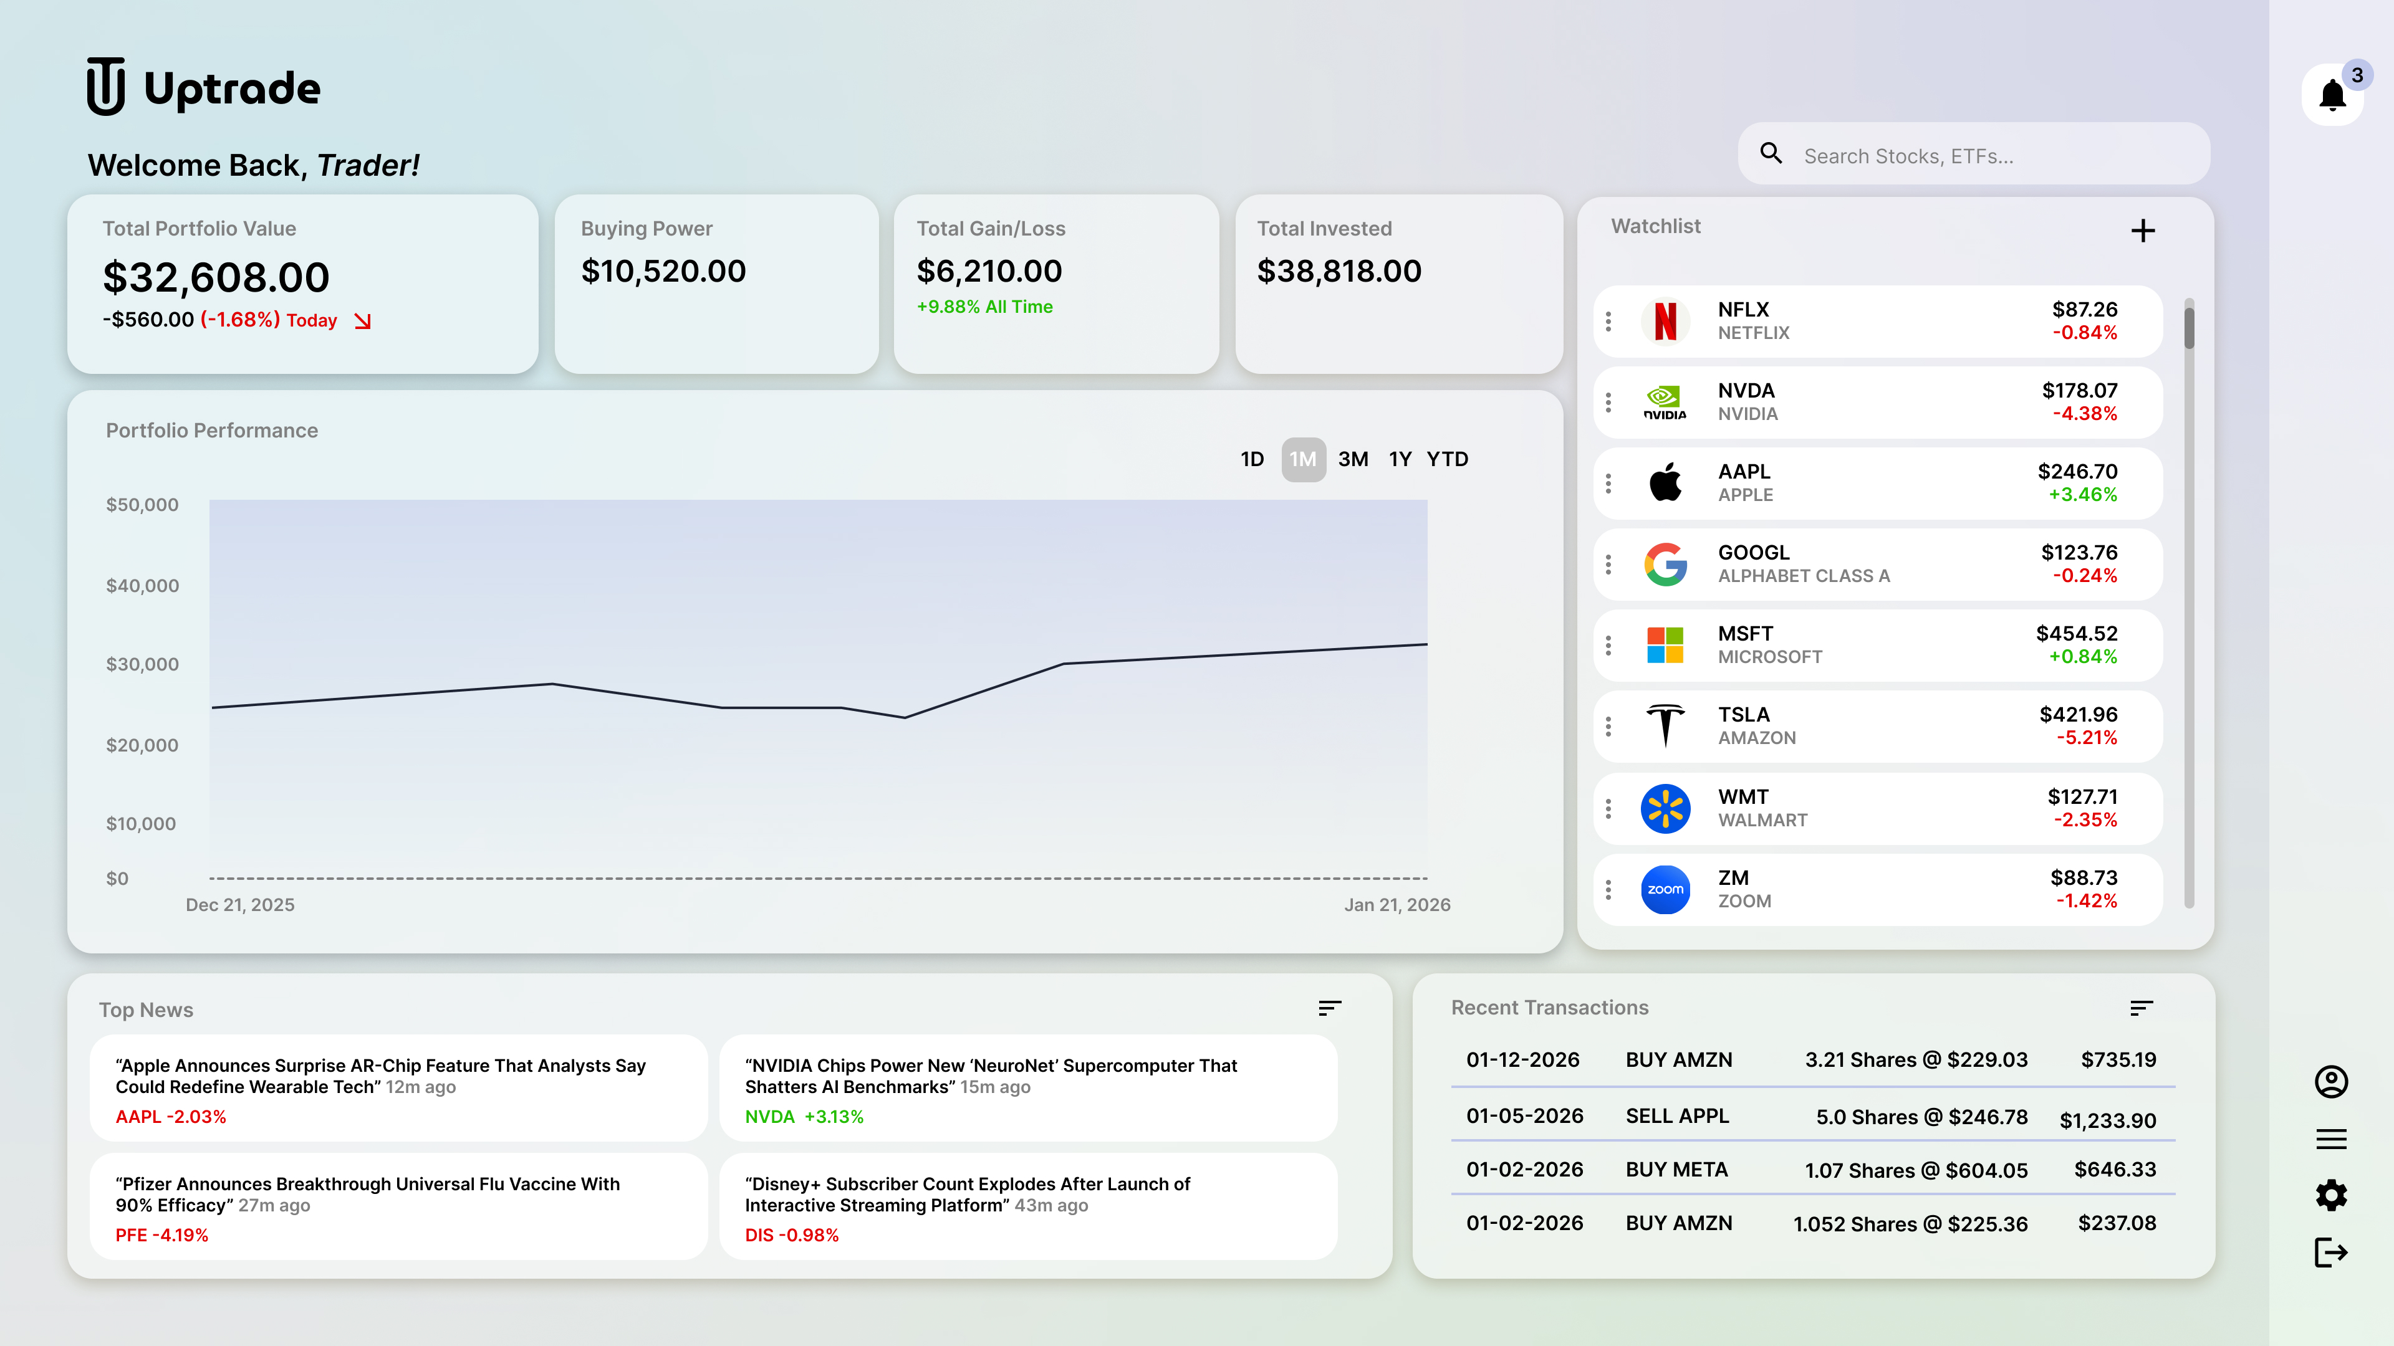
Task: Click the AAPL -2.03% news ticker
Action: click(x=170, y=1117)
